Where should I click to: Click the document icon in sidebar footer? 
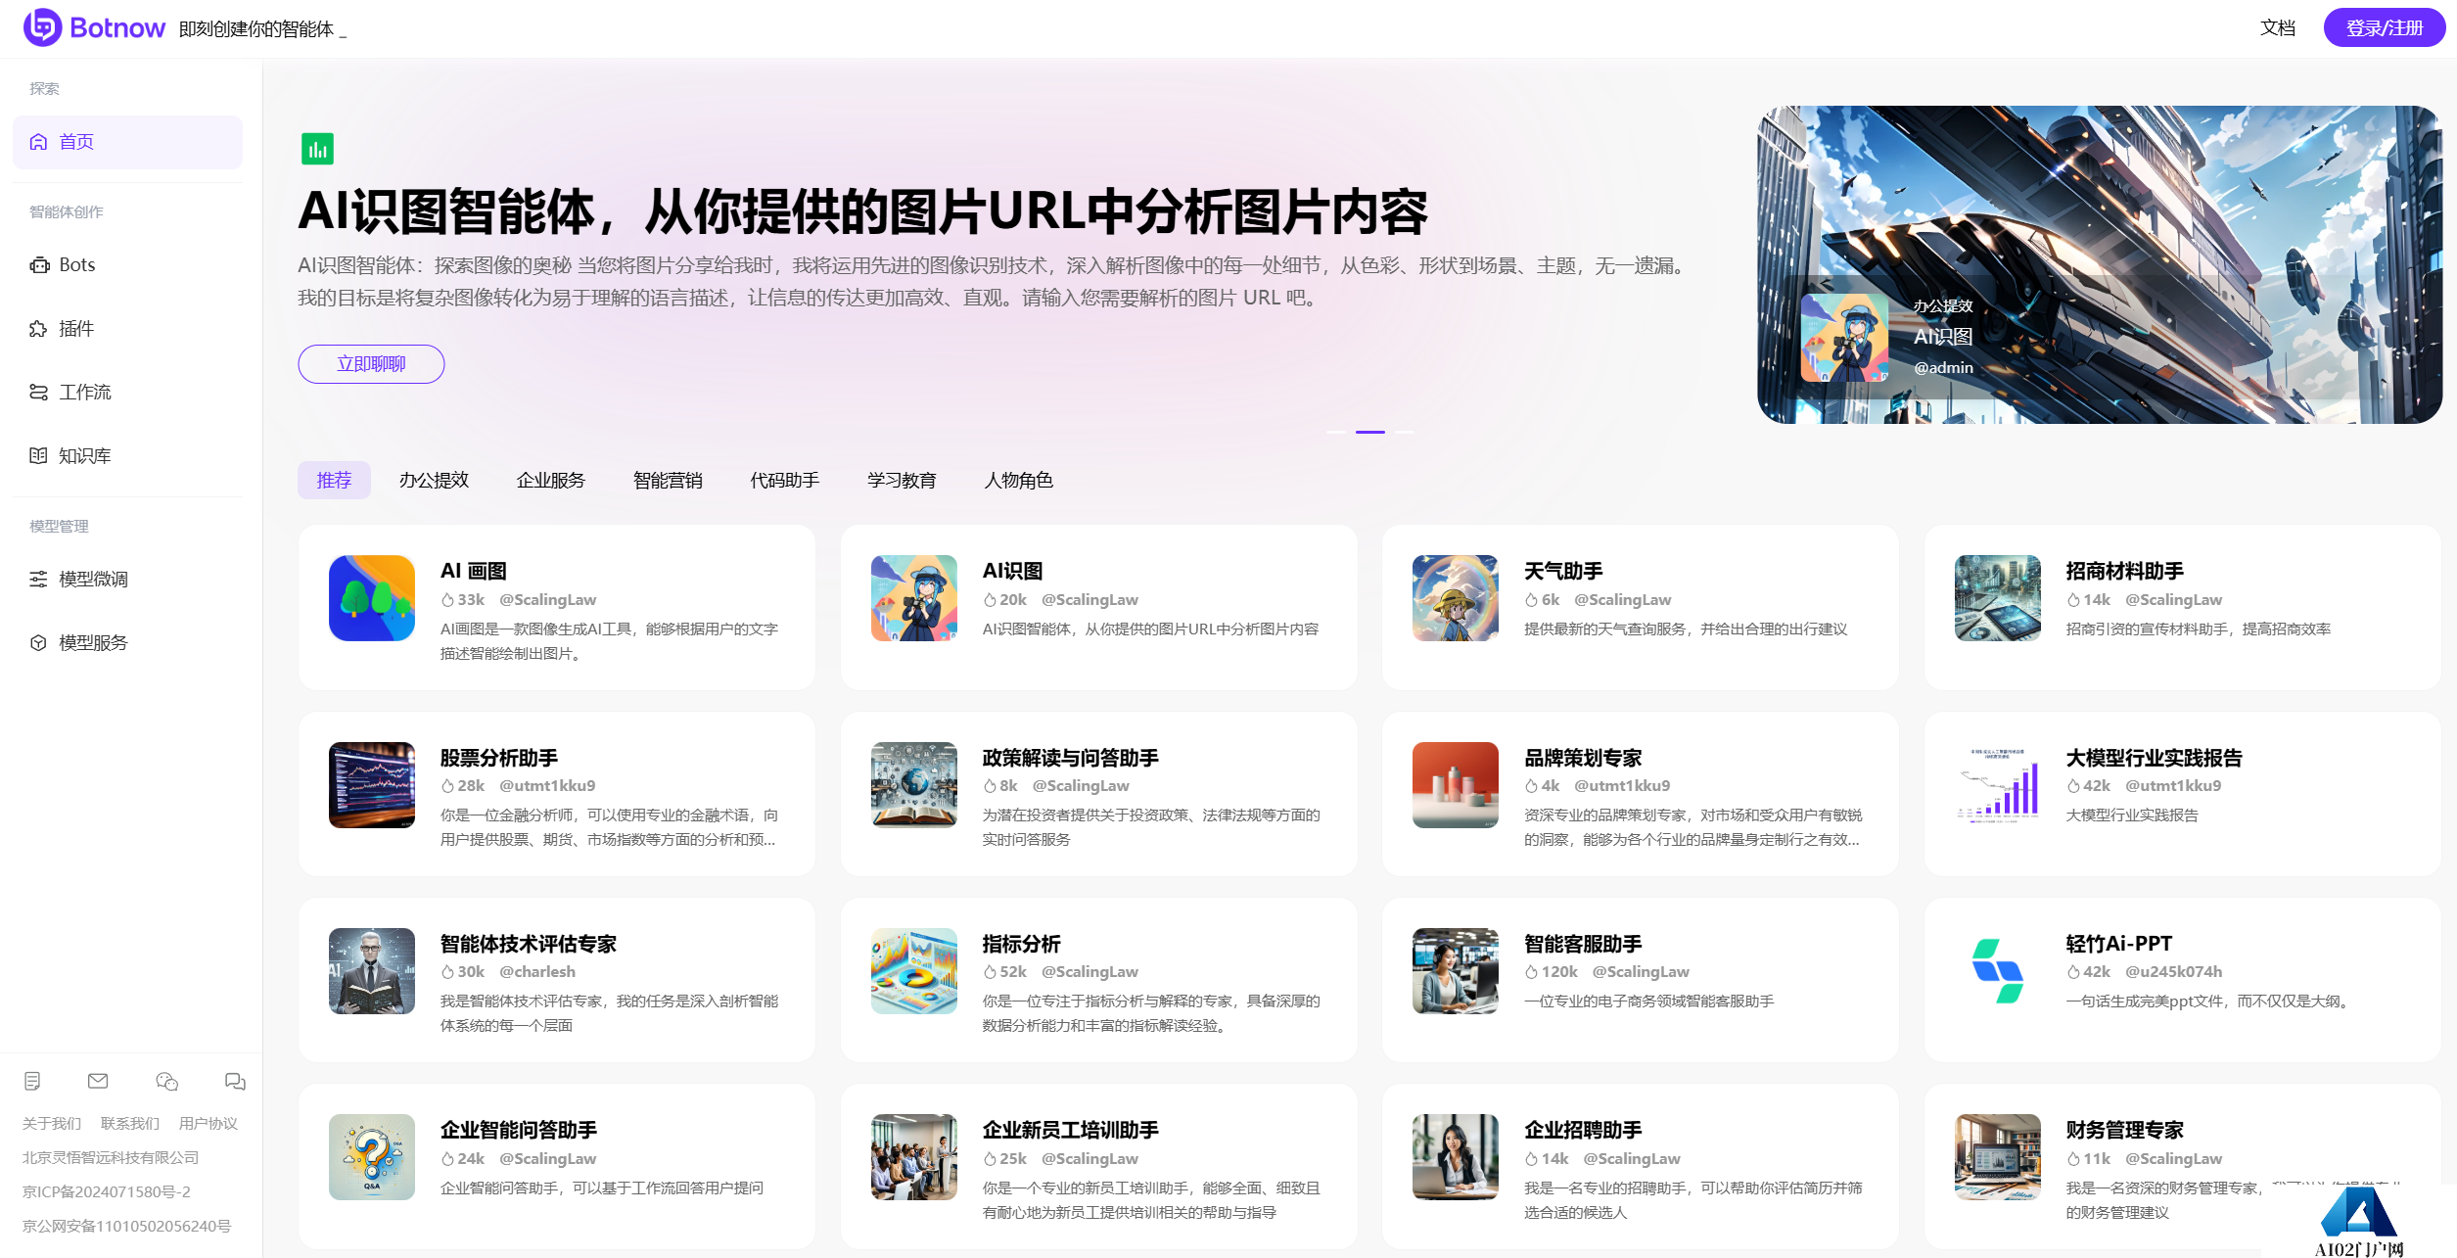tap(32, 1081)
